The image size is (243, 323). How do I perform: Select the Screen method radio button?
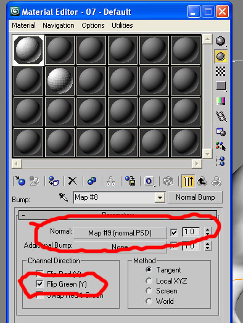click(x=149, y=291)
